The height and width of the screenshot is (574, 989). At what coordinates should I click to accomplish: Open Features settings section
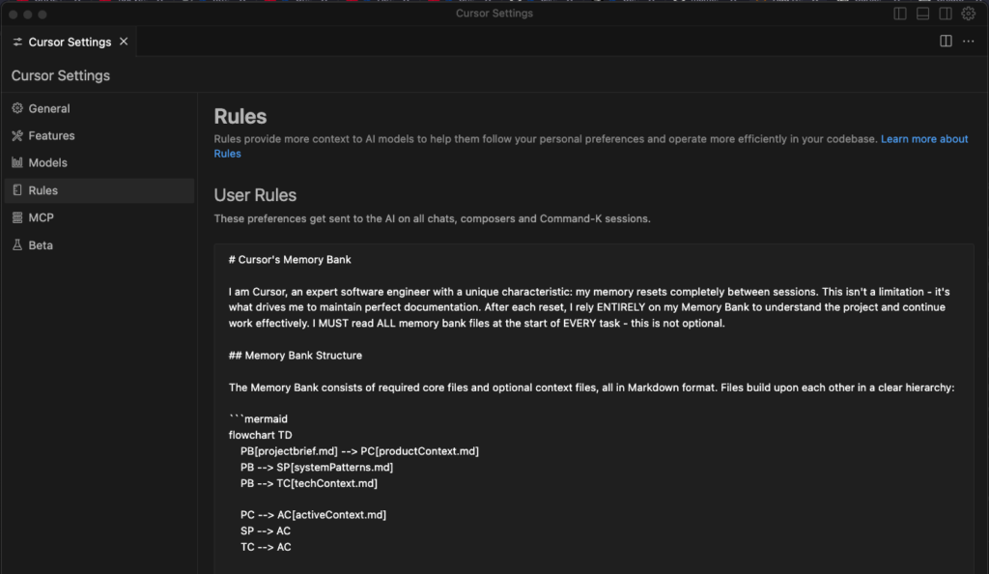point(99,135)
